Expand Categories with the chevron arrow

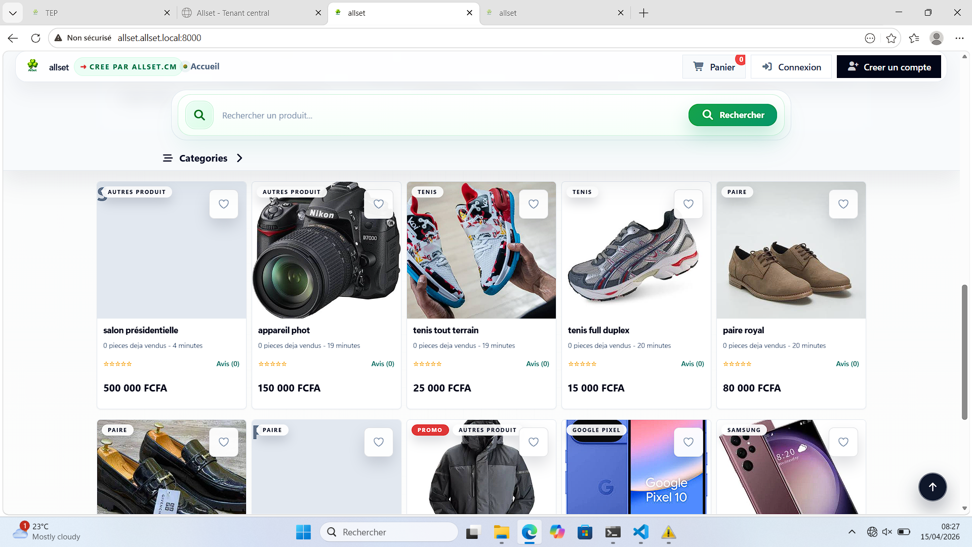pyautogui.click(x=239, y=159)
